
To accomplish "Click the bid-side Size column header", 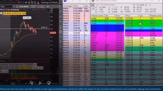I will [109, 16].
